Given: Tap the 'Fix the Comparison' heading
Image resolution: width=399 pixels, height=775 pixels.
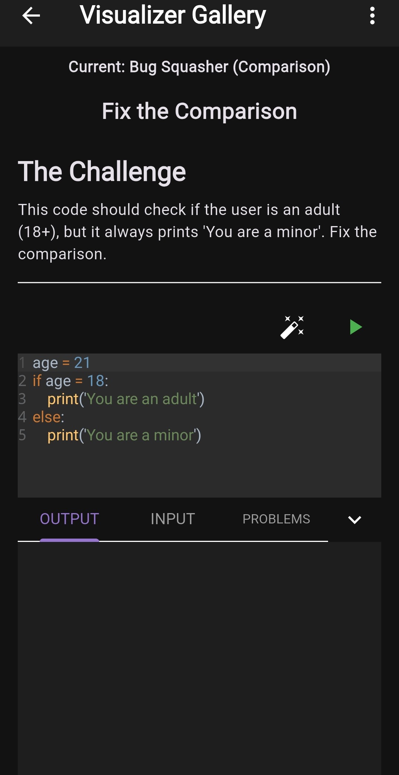Looking at the screenshot, I should click(199, 111).
